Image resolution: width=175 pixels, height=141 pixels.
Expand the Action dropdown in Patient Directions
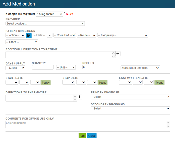tap(15, 36)
